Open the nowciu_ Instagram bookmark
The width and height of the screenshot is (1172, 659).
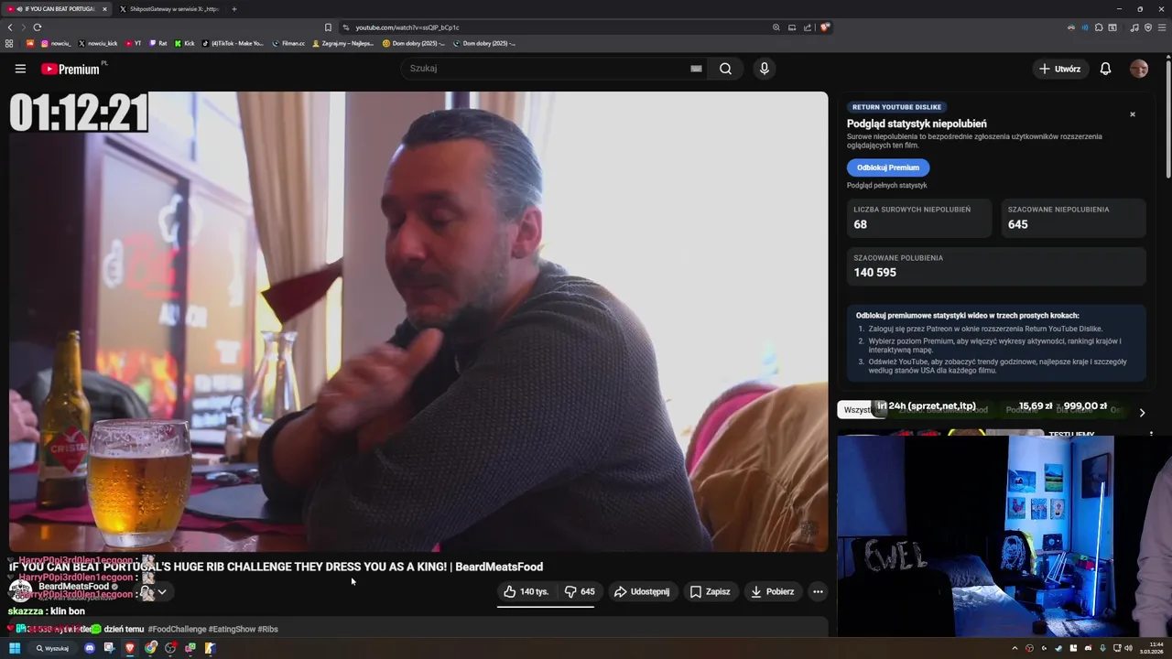tap(56, 43)
